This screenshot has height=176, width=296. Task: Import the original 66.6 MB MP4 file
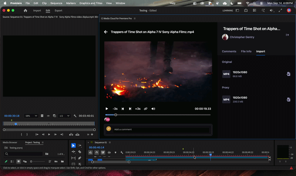(288, 74)
